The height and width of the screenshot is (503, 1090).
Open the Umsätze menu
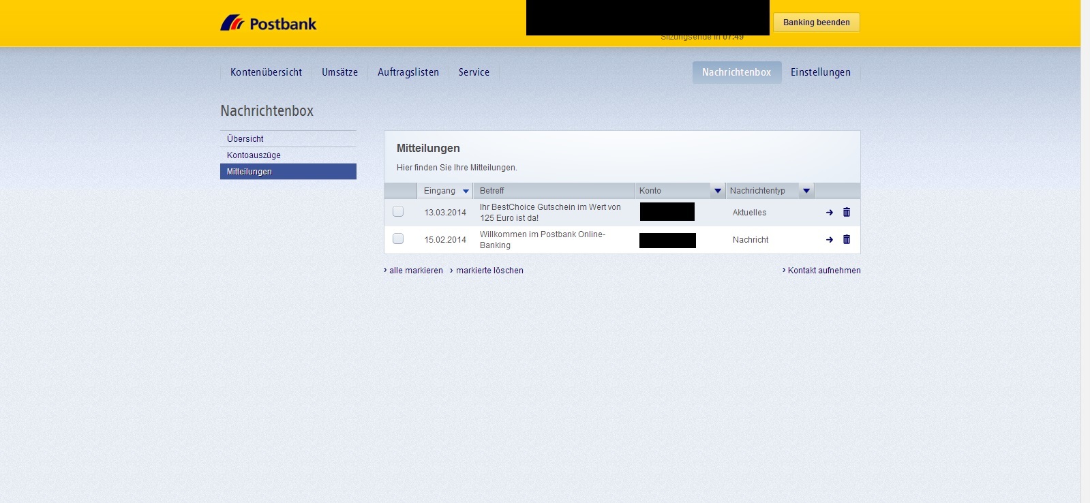click(x=339, y=72)
